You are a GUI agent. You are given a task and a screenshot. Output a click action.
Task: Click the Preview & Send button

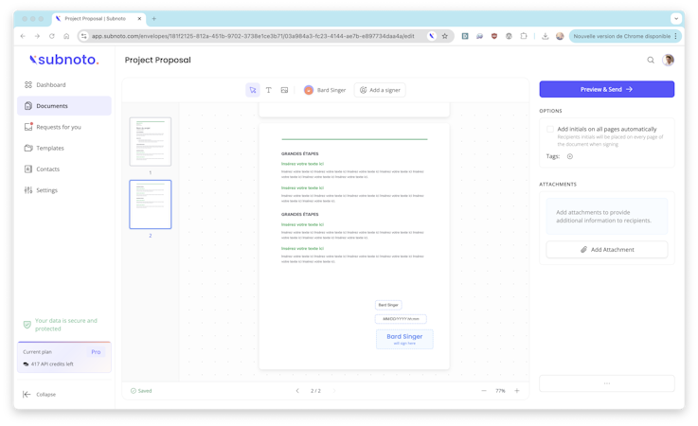(607, 90)
